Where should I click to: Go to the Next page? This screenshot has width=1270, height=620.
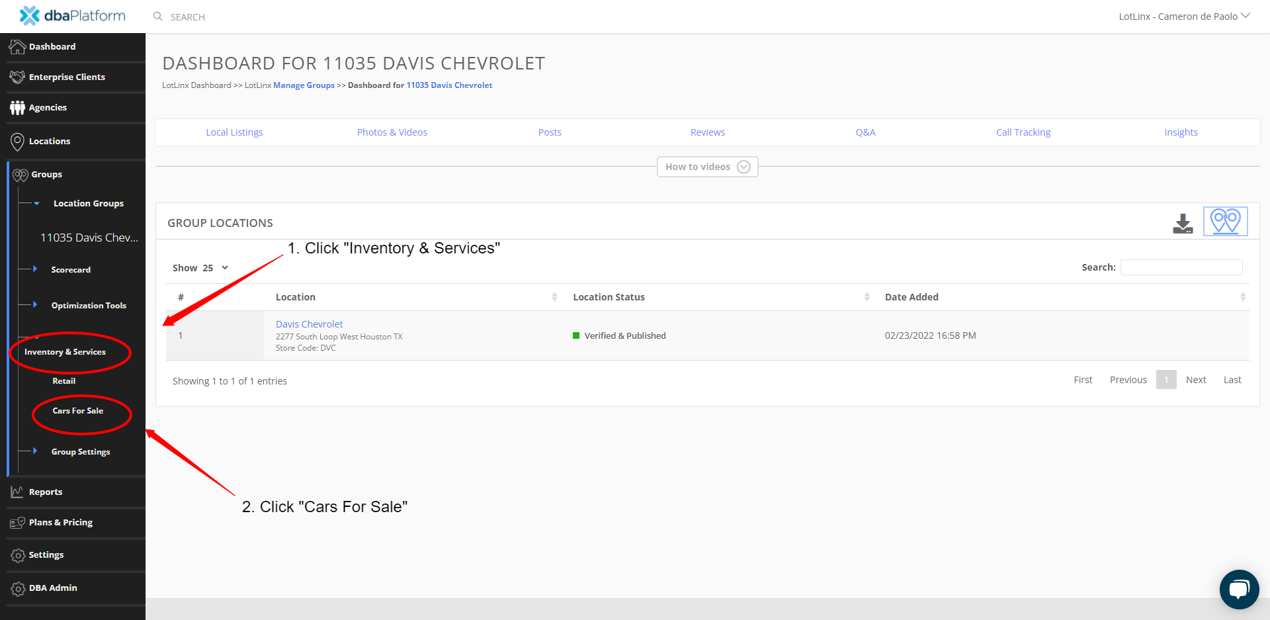[1196, 380]
